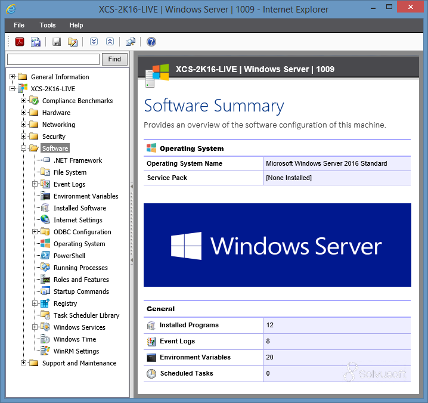Image resolution: width=428 pixels, height=403 pixels.
Task: Click the PDF export toolbar icon
Action: 20,42
